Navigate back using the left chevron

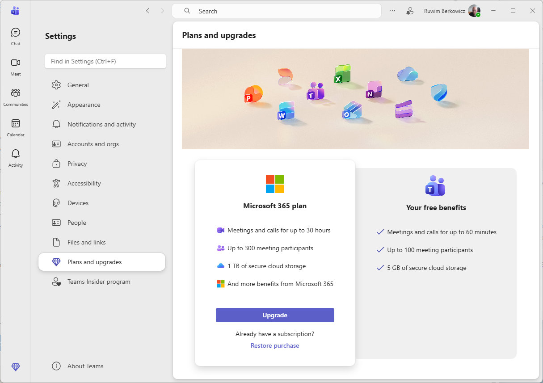point(147,10)
